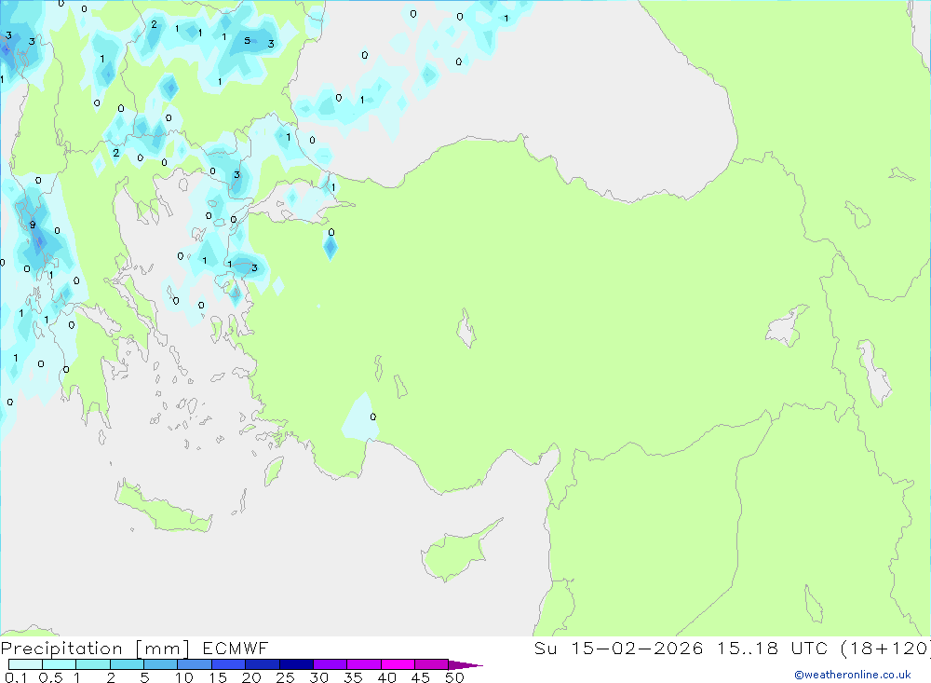
Task: Click the '0.1' legend scale label
Action: [x=16, y=677]
